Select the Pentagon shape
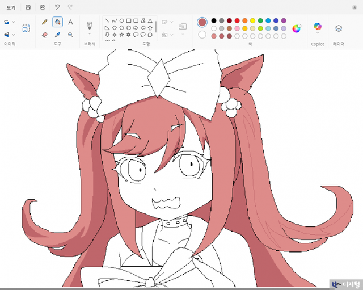The width and height of the screenshot is (363, 290). 121,28
